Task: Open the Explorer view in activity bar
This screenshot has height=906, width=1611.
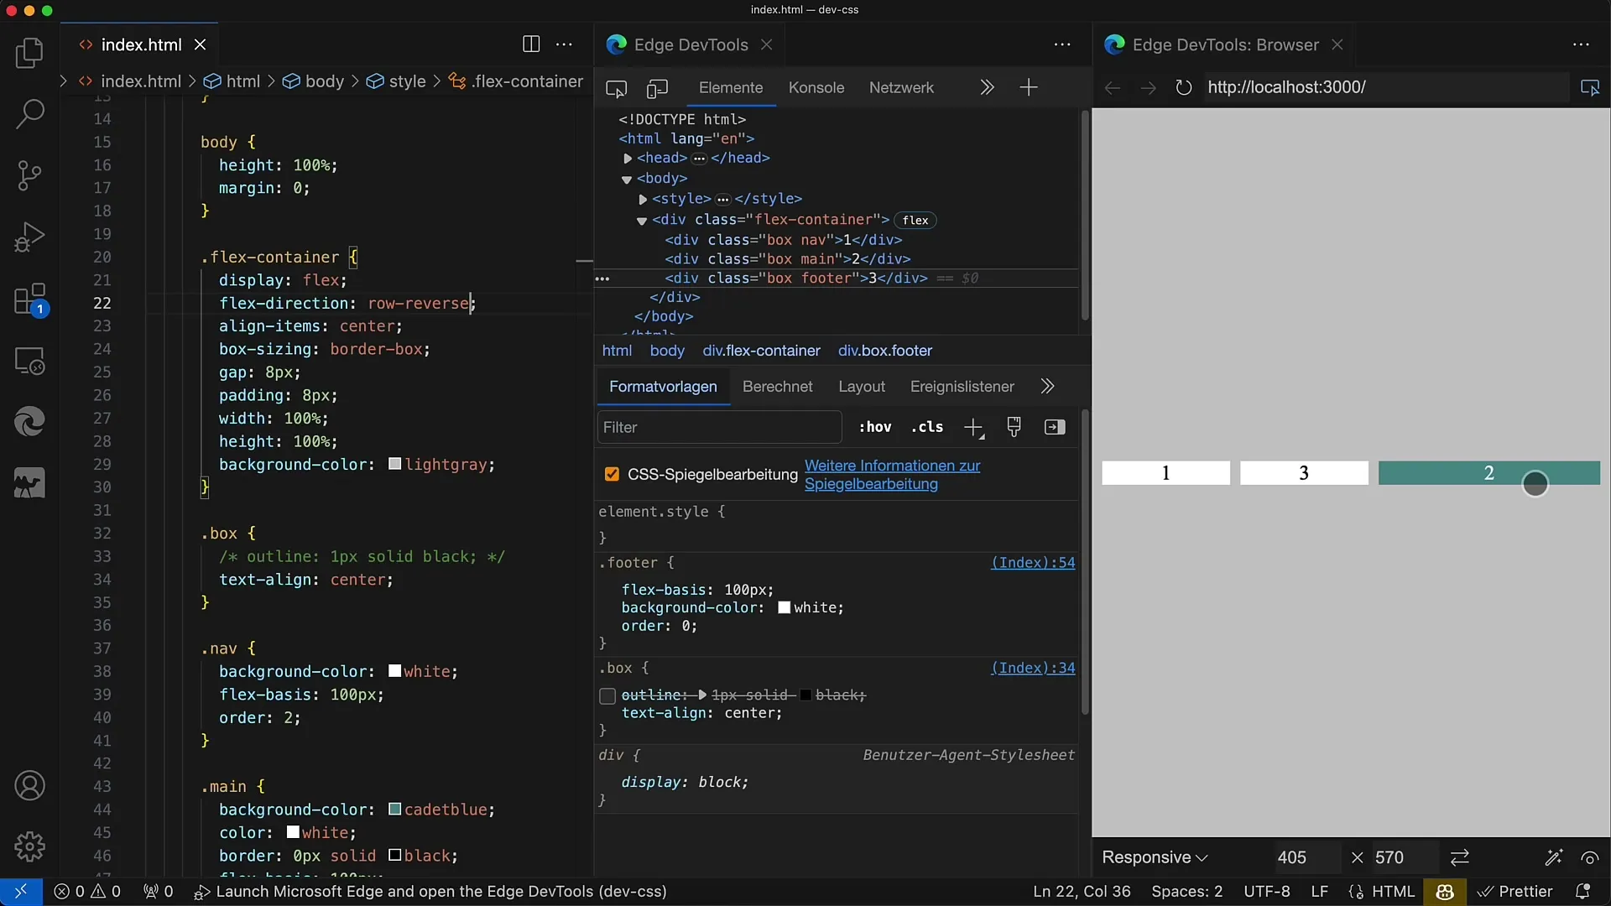Action: point(29,54)
